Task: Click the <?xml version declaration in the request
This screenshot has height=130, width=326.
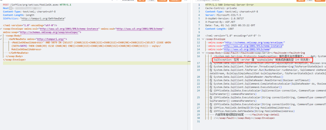Action: click(30, 25)
